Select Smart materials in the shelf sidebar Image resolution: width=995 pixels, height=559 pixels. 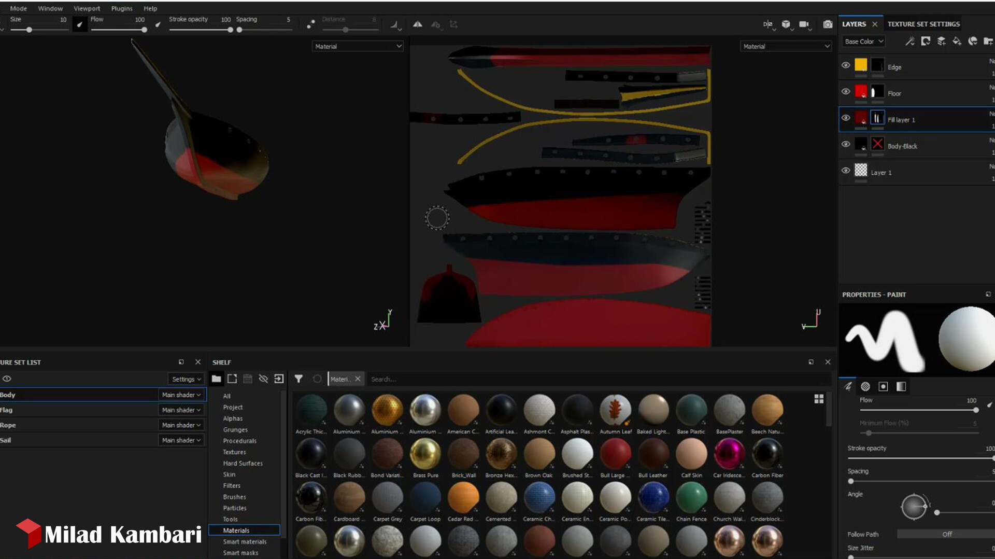[x=244, y=541]
